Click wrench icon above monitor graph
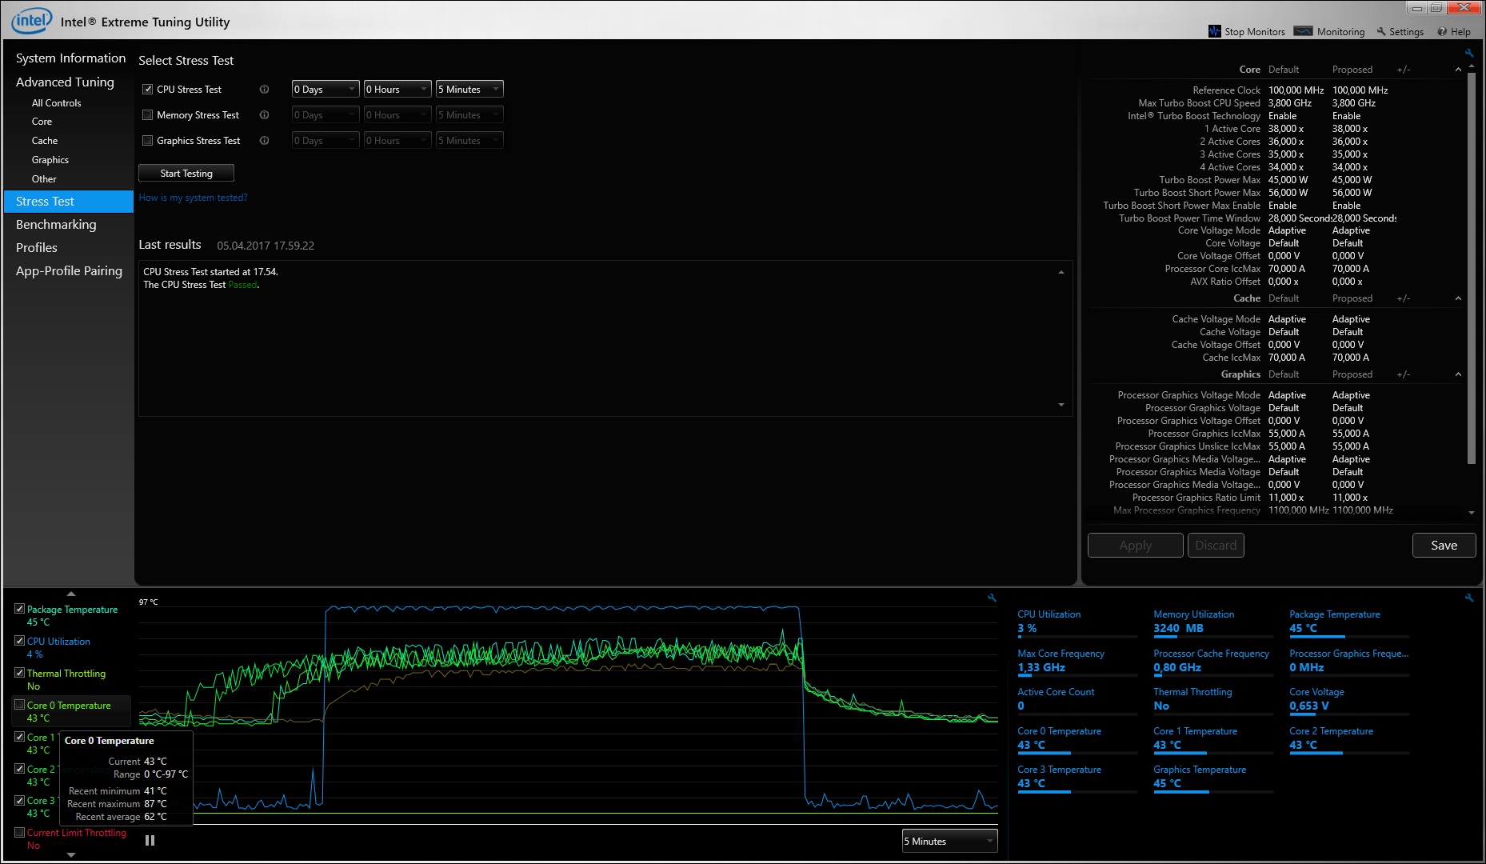 pyautogui.click(x=992, y=598)
